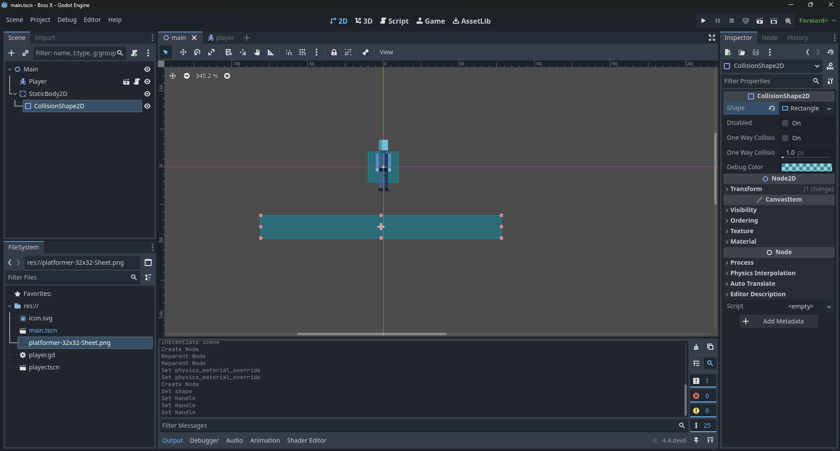This screenshot has height=451, width=840.
Task: Open the Debug menu
Action: [x=67, y=20]
